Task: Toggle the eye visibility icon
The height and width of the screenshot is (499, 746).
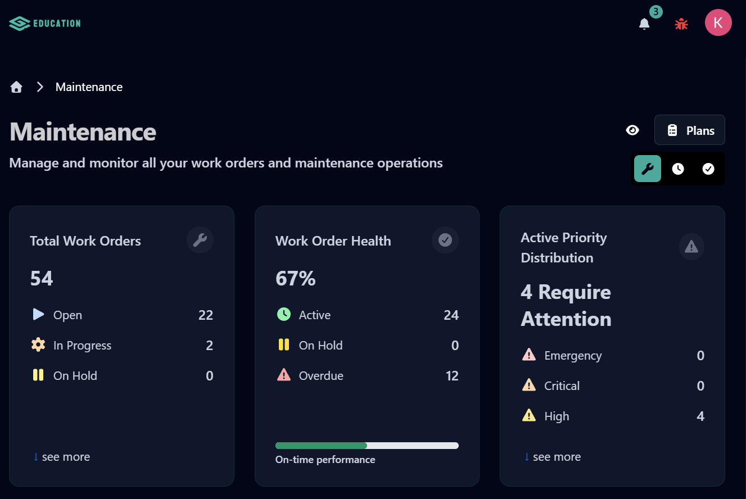Action: point(632,130)
